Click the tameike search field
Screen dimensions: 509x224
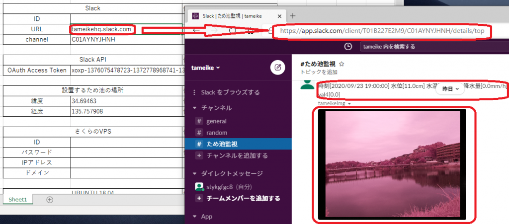[x=388, y=47]
